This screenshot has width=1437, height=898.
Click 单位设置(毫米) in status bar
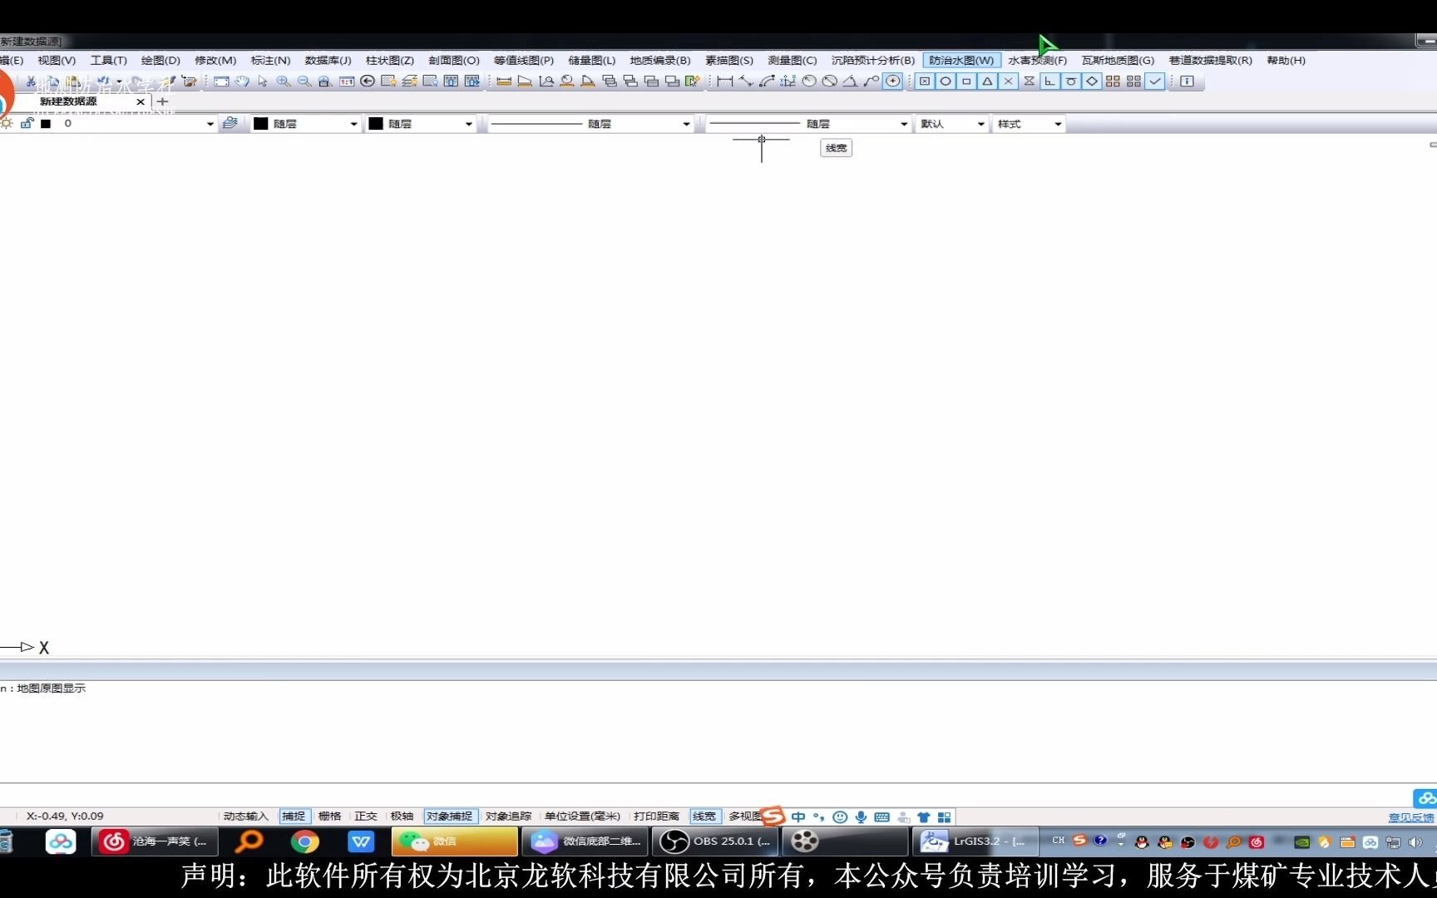582,817
